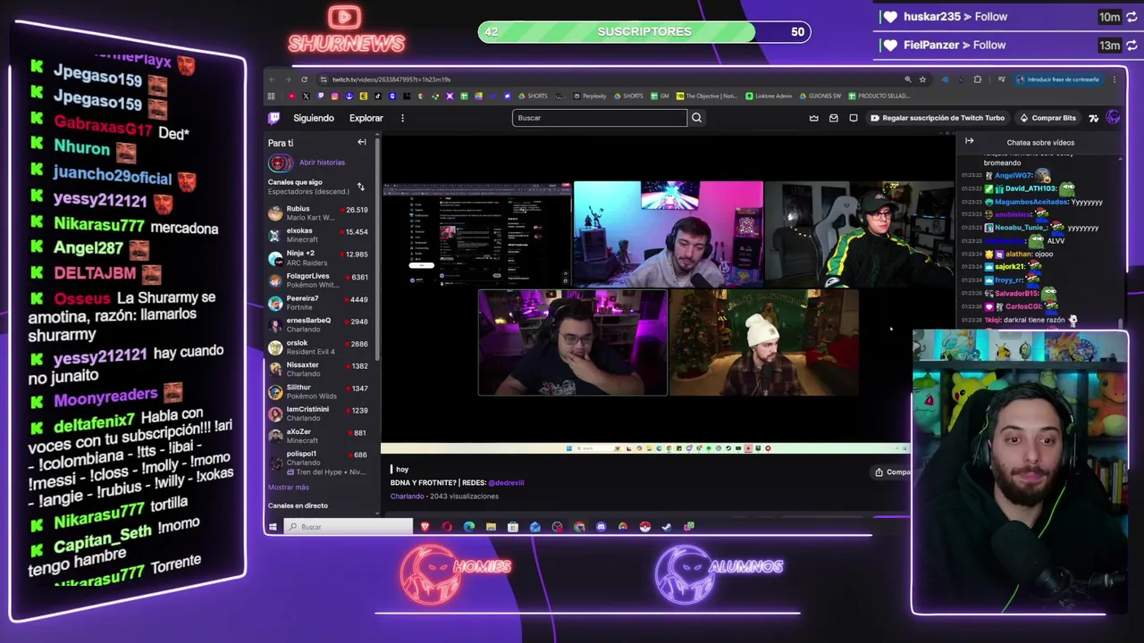
Task: Open aXoZer channel in sidebar
Action: 319,436
